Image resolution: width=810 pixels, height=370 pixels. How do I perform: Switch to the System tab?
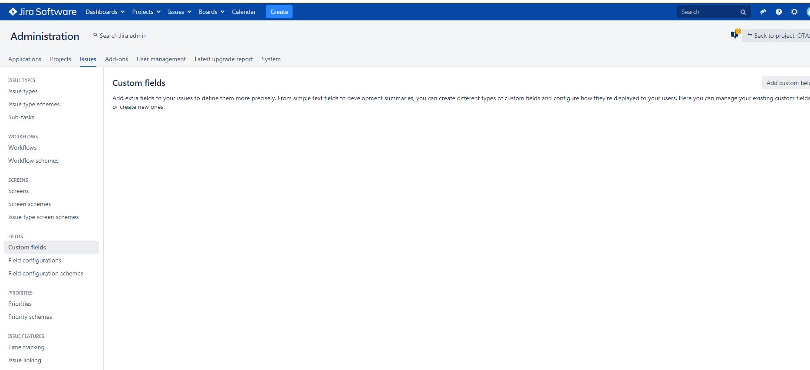point(271,59)
